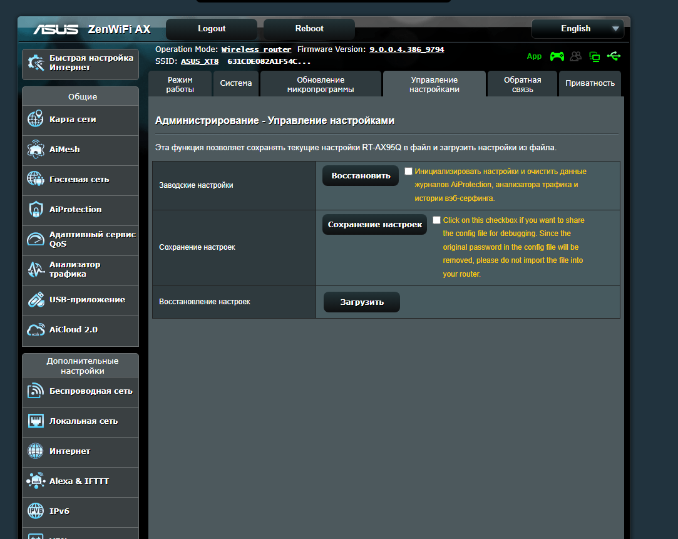
Task: Select the Управление настройками tab
Action: coord(434,85)
